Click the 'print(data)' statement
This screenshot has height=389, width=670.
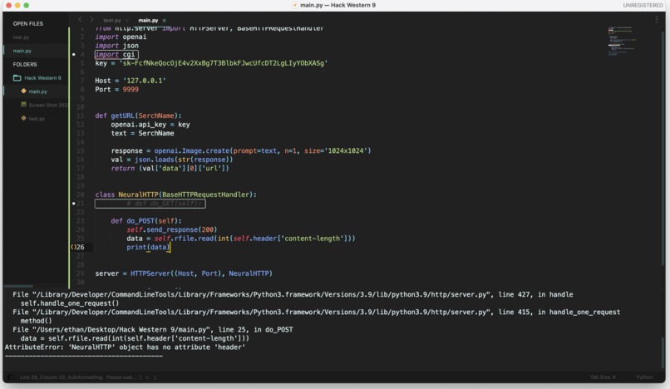pyautogui.click(x=148, y=247)
